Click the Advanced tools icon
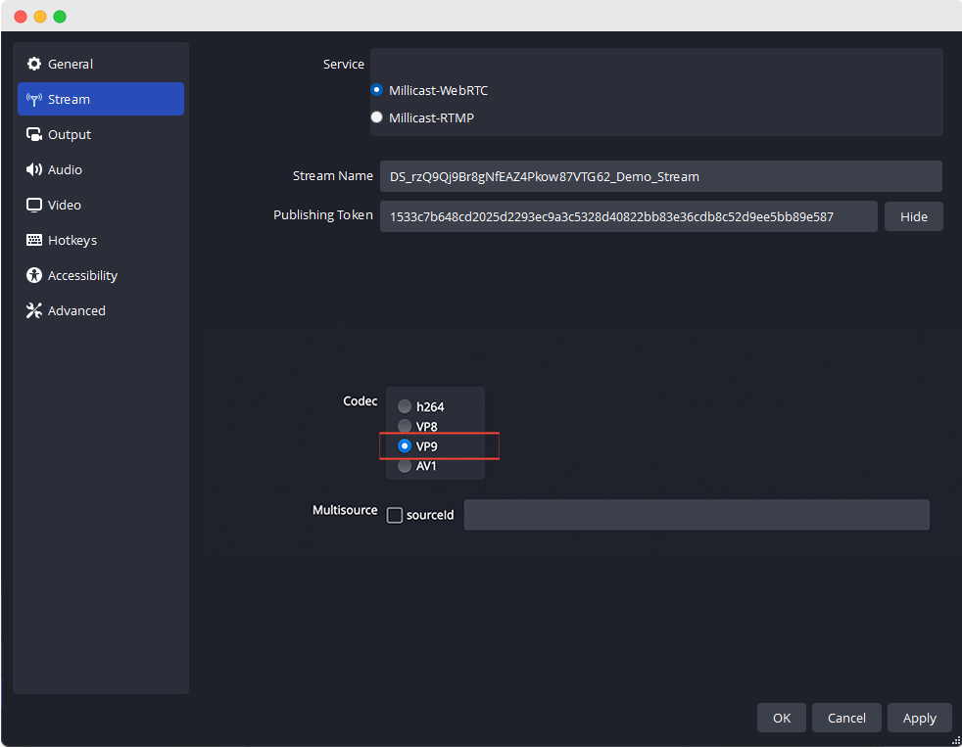The image size is (962, 747). (34, 310)
